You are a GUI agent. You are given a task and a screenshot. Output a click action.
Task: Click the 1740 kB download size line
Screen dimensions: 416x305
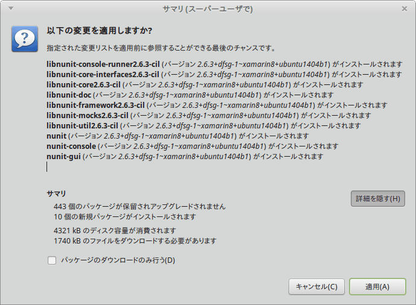point(135,241)
